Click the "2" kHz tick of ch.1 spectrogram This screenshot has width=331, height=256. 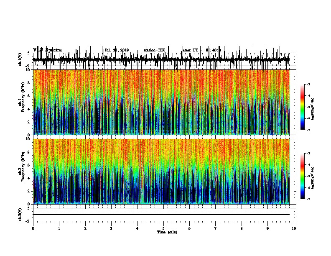point(29,122)
